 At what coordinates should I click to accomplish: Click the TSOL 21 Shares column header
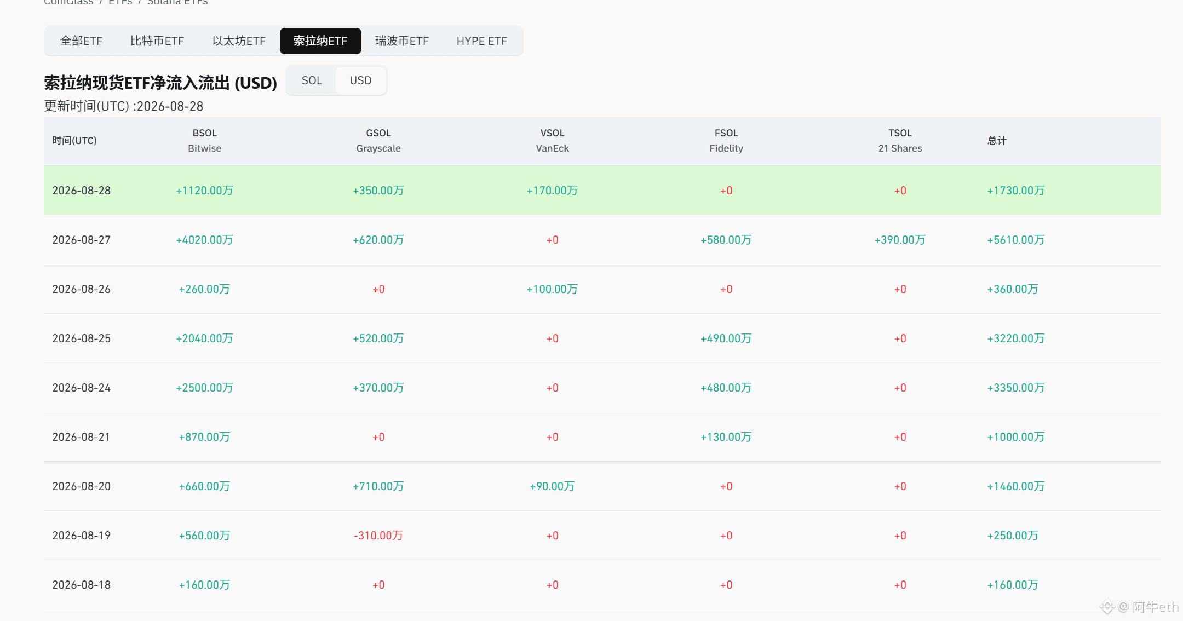(900, 141)
